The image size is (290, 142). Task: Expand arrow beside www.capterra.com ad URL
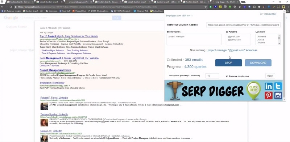[78, 39]
